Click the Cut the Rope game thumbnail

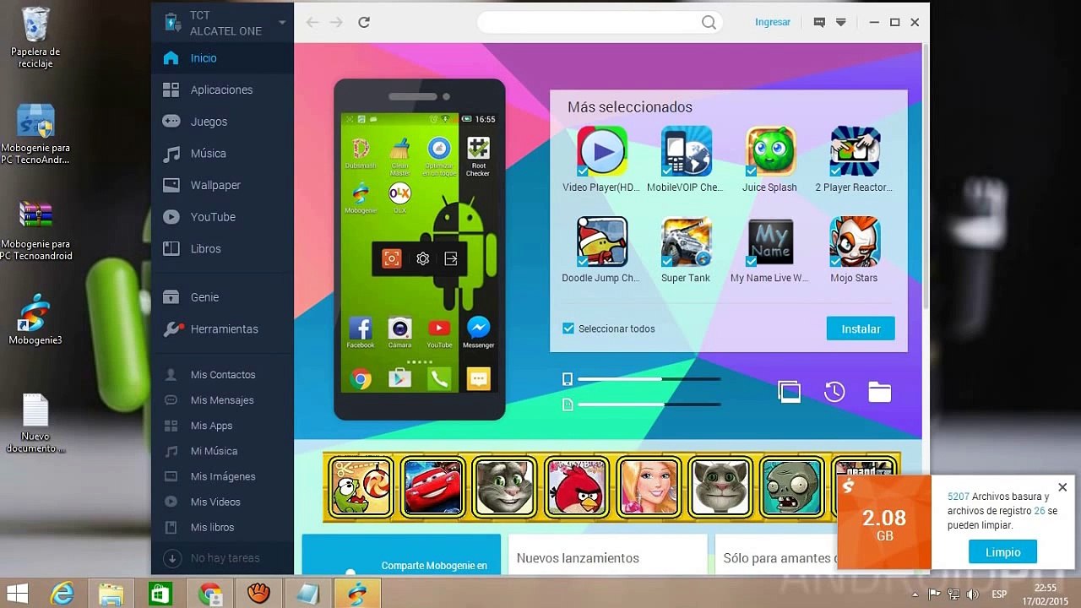pos(361,487)
